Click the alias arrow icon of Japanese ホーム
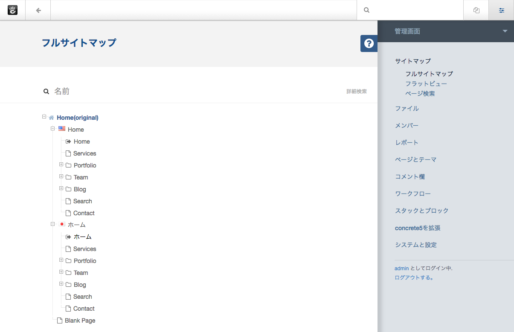Screen dimensions: 514x332 coord(68,237)
